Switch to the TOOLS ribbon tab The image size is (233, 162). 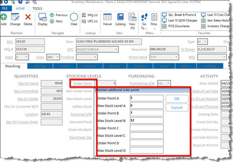[37, 8]
